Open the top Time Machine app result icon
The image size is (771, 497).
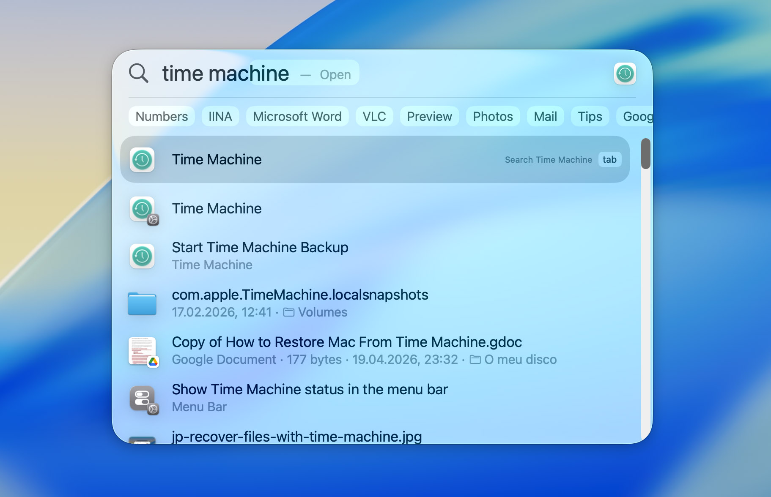142,160
